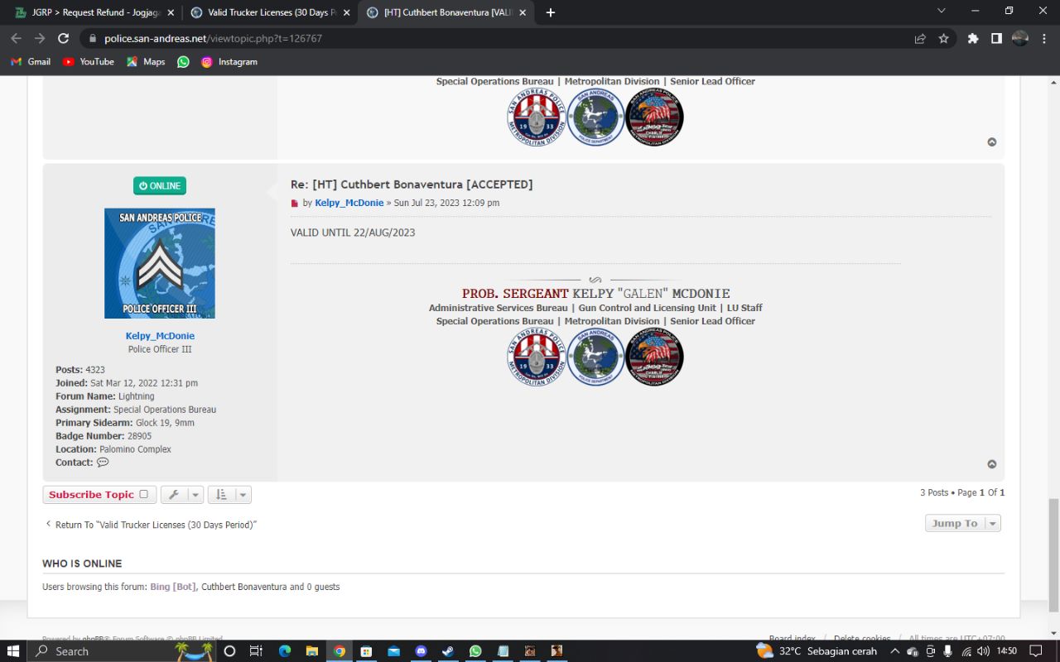
Task: Click the Police Officer III avatar image
Action: (x=160, y=263)
